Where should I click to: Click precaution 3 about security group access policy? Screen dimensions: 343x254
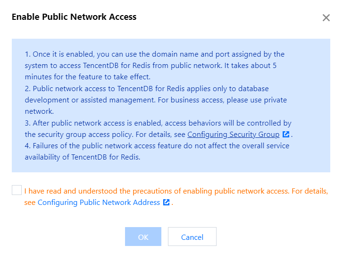pos(158,123)
